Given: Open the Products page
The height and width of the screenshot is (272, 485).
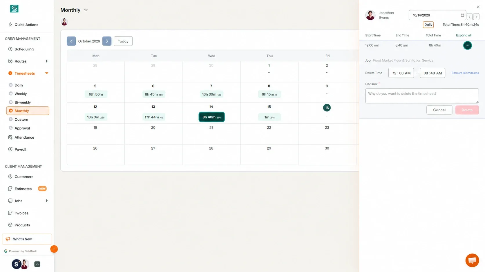Looking at the screenshot, I should pyautogui.click(x=22, y=225).
